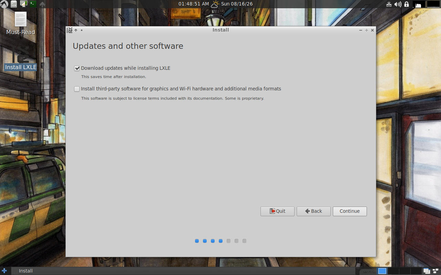Viewport: 441px width, 275px height.
Task: Click the show-desktop windows icon in bottom panel
Action: coord(427,271)
